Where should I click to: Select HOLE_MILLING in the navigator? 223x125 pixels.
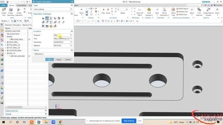tap(19, 56)
